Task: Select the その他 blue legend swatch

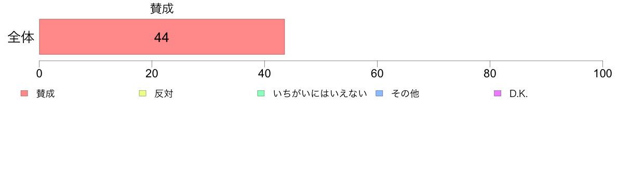Action: 379,93
